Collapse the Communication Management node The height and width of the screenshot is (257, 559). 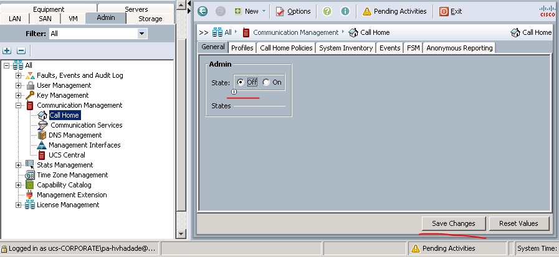click(18, 105)
